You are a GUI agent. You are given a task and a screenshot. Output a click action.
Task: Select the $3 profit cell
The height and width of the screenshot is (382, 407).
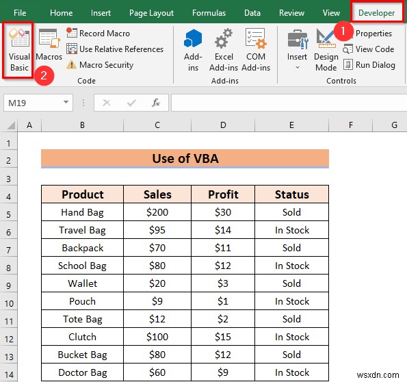pos(223,283)
